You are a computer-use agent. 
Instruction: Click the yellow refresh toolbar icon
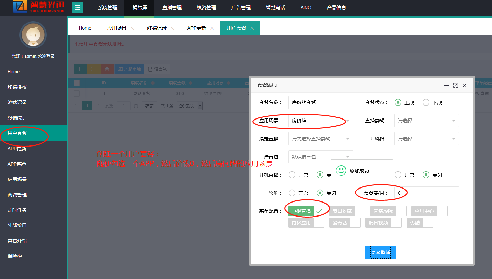[94, 69]
